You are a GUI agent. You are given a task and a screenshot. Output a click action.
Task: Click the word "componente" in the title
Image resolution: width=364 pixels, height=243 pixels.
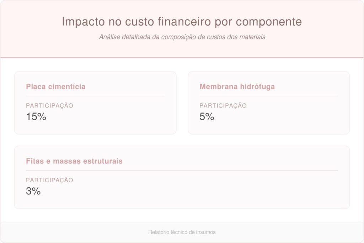pyautogui.click(x=269, y=22)
